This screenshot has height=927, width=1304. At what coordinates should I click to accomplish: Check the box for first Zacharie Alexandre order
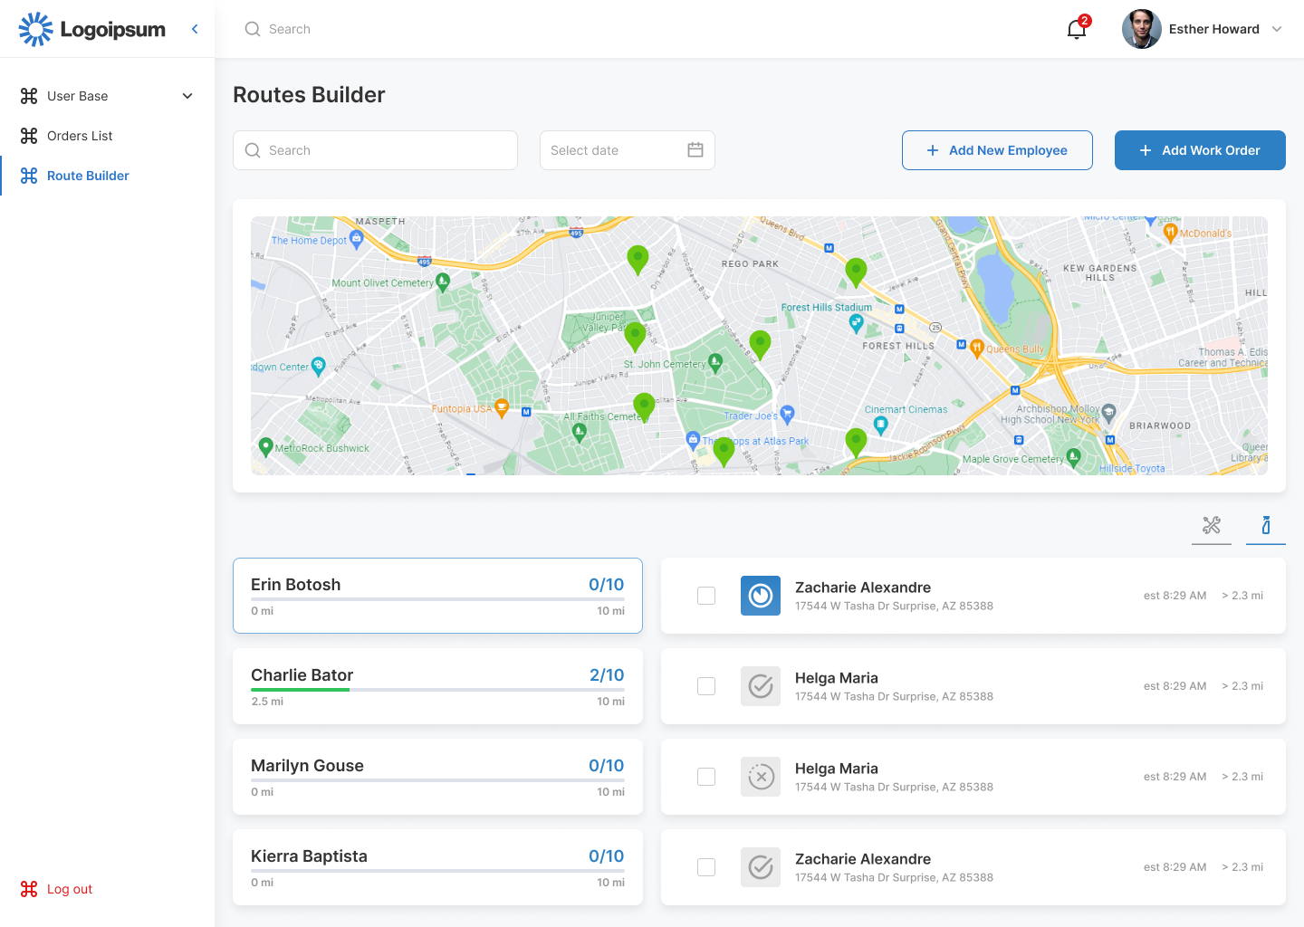[706, 596]
